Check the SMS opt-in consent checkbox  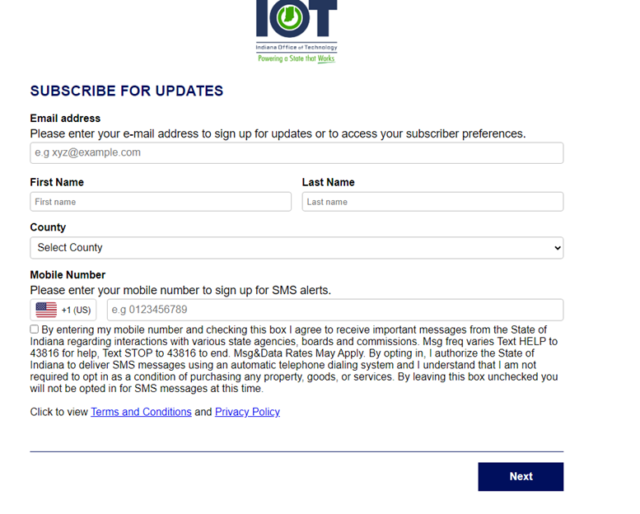(x=35, y=329)
